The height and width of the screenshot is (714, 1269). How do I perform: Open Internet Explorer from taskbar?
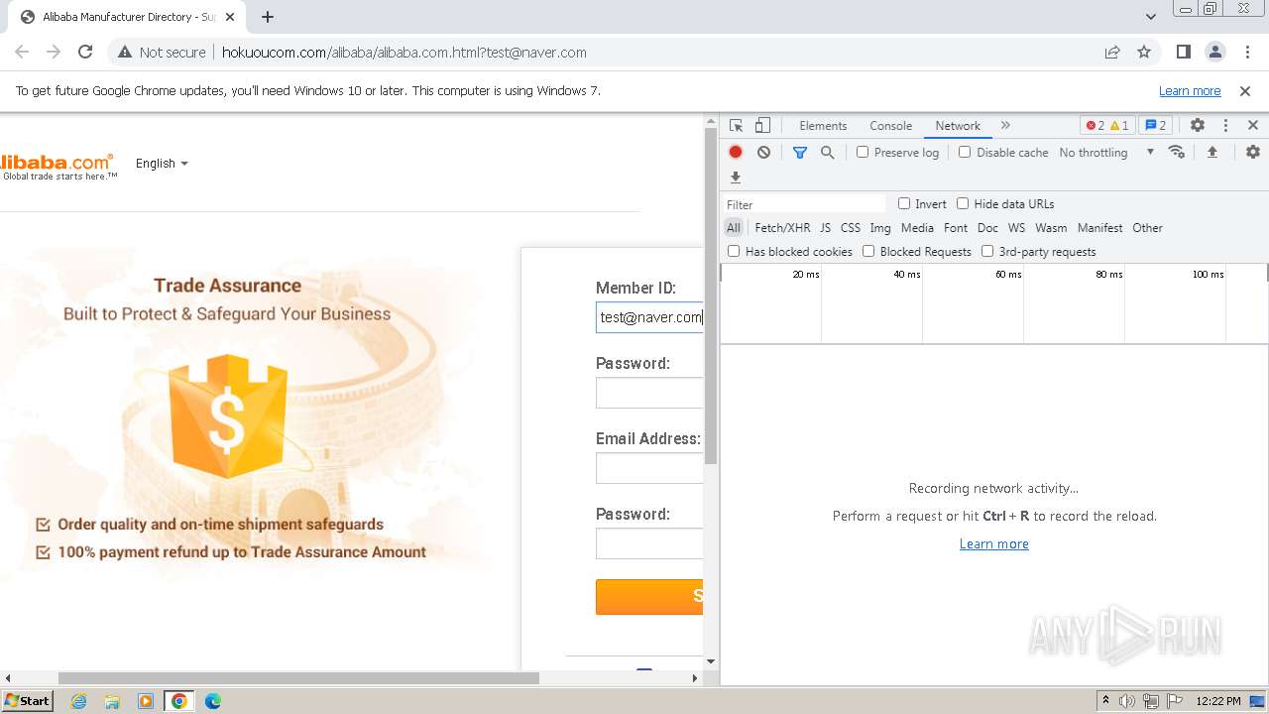coord(78,701)
